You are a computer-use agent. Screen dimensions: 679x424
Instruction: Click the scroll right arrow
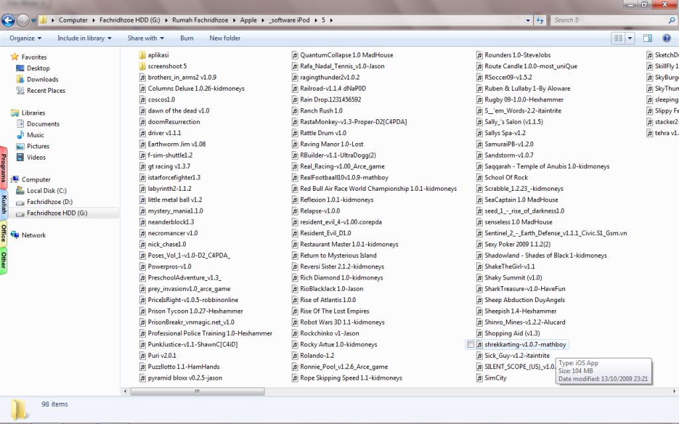coord(674,391)
